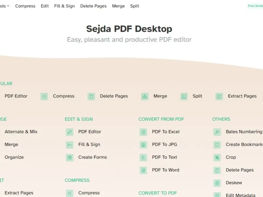Screen dimensions: 263x197
Task: Click the Compress icon in Popular row
Action: 44,97
